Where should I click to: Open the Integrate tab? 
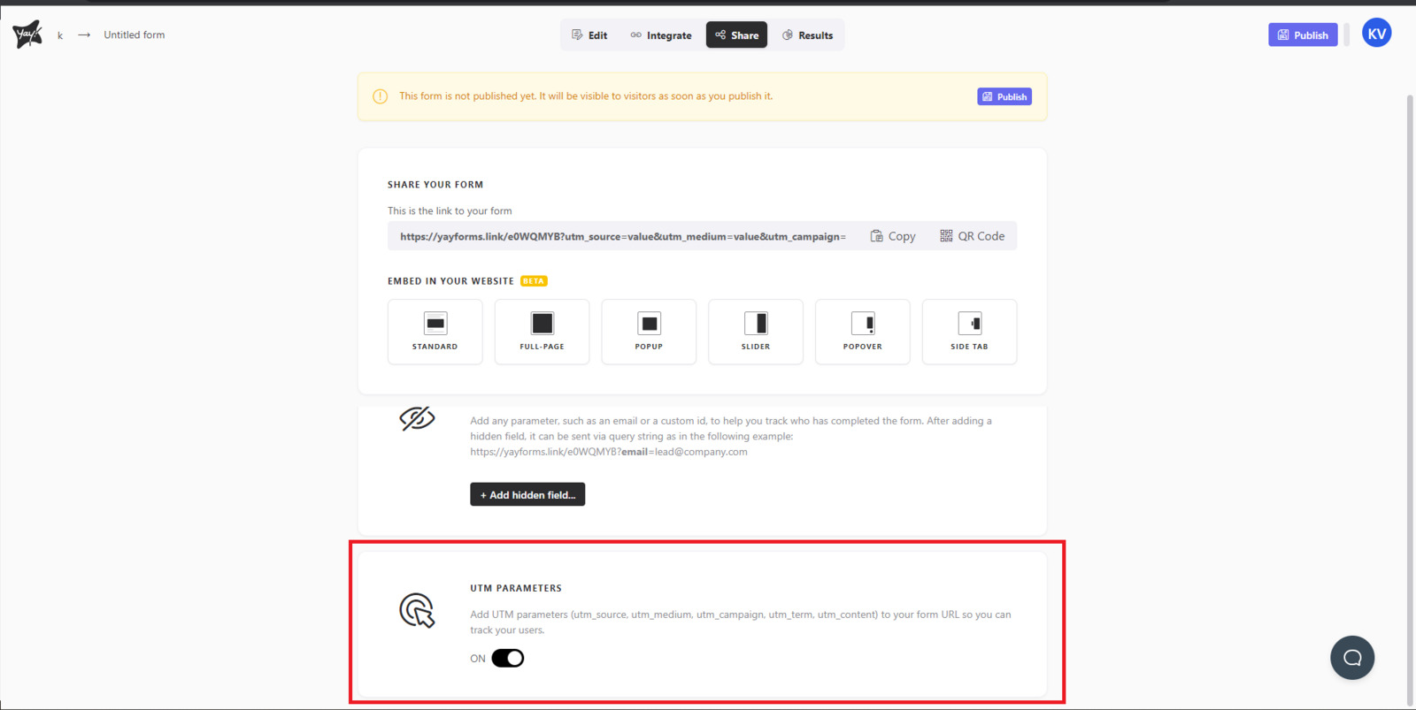point(661,35)
